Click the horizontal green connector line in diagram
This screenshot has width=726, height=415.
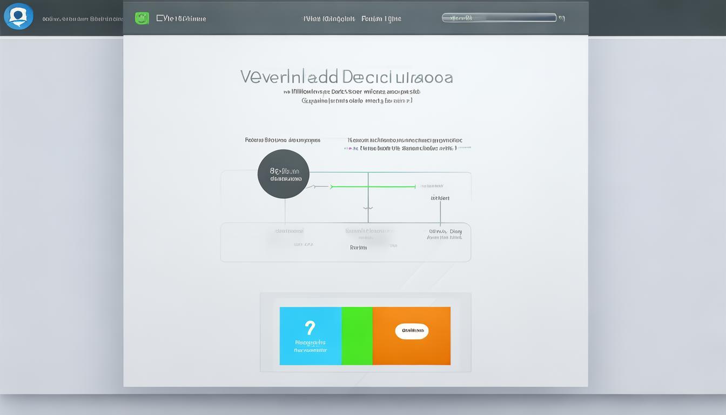373,187
